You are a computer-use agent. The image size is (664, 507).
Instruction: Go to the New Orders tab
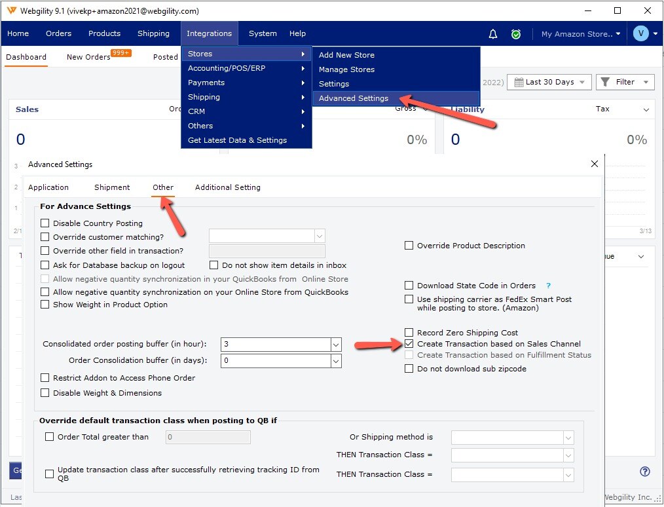(88, 57)
